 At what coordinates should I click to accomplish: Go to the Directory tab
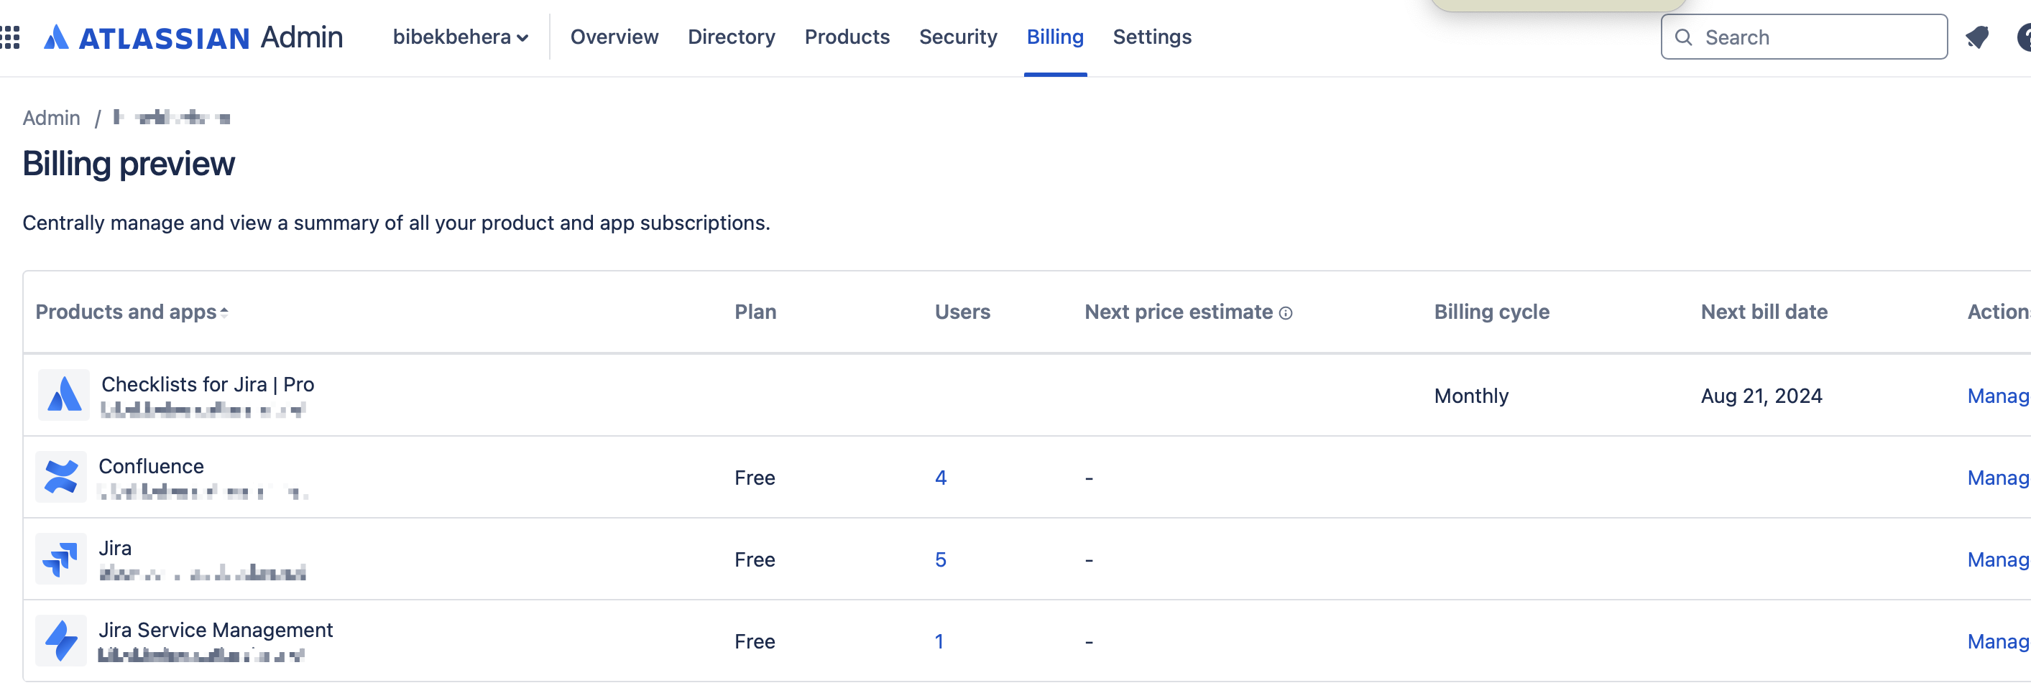pos(731,37)
